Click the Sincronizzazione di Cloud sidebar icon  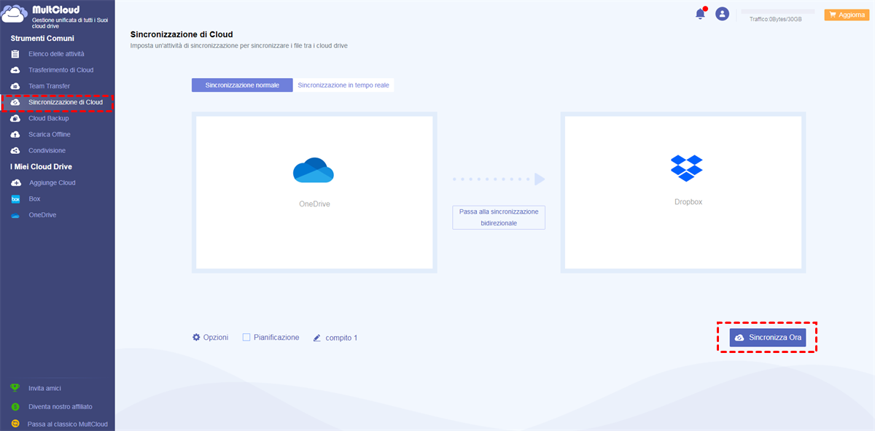tap(15, 102)
